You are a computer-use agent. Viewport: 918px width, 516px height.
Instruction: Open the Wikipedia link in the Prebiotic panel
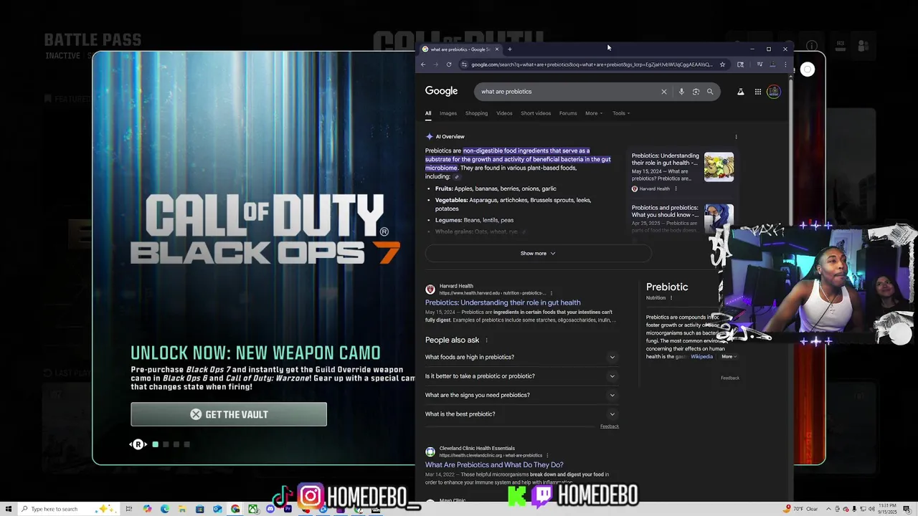point(701,357)
